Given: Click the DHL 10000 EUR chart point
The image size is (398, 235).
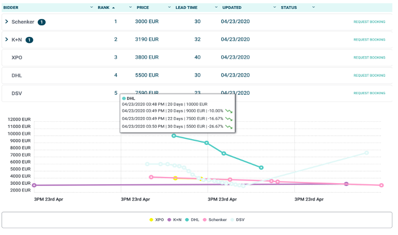Looking at the screenshot, I should 174,136.
